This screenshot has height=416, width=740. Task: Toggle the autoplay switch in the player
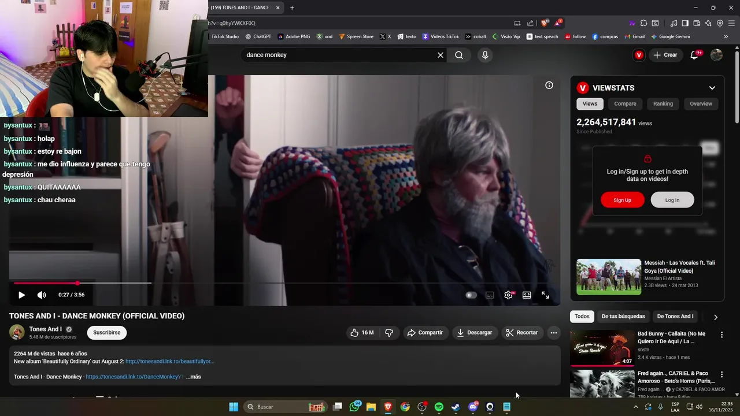[471, 295]
